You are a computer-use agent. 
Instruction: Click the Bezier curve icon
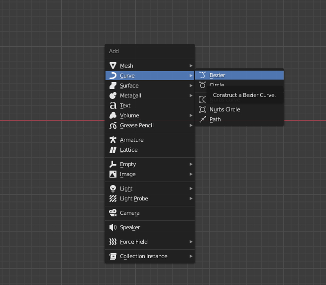point(203,75)
